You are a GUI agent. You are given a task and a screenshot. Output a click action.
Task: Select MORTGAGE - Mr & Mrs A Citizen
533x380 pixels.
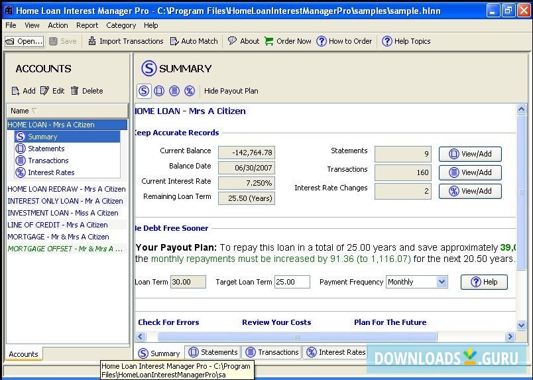click(x=68, y=237)
